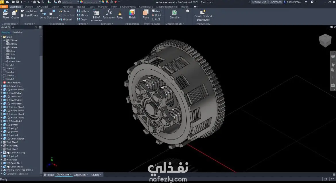The image size is (336, 183).
Task: Click the Constrain tool icon
Action: pos(52,12)
